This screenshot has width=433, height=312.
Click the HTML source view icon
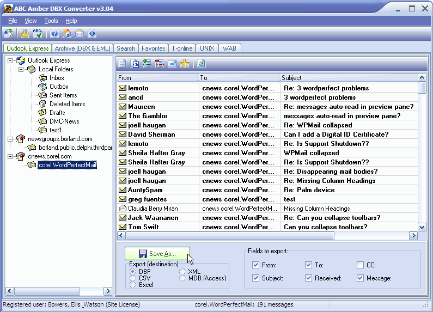pos(135,64)
